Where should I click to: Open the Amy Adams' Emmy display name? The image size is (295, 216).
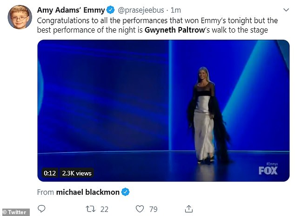click(70, 10)
